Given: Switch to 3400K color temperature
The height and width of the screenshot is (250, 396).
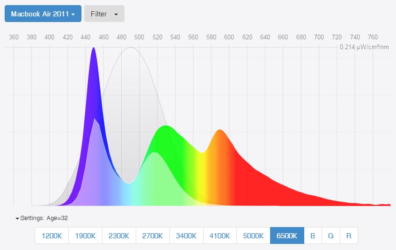Looking at the screenshot, I should 186,235.
